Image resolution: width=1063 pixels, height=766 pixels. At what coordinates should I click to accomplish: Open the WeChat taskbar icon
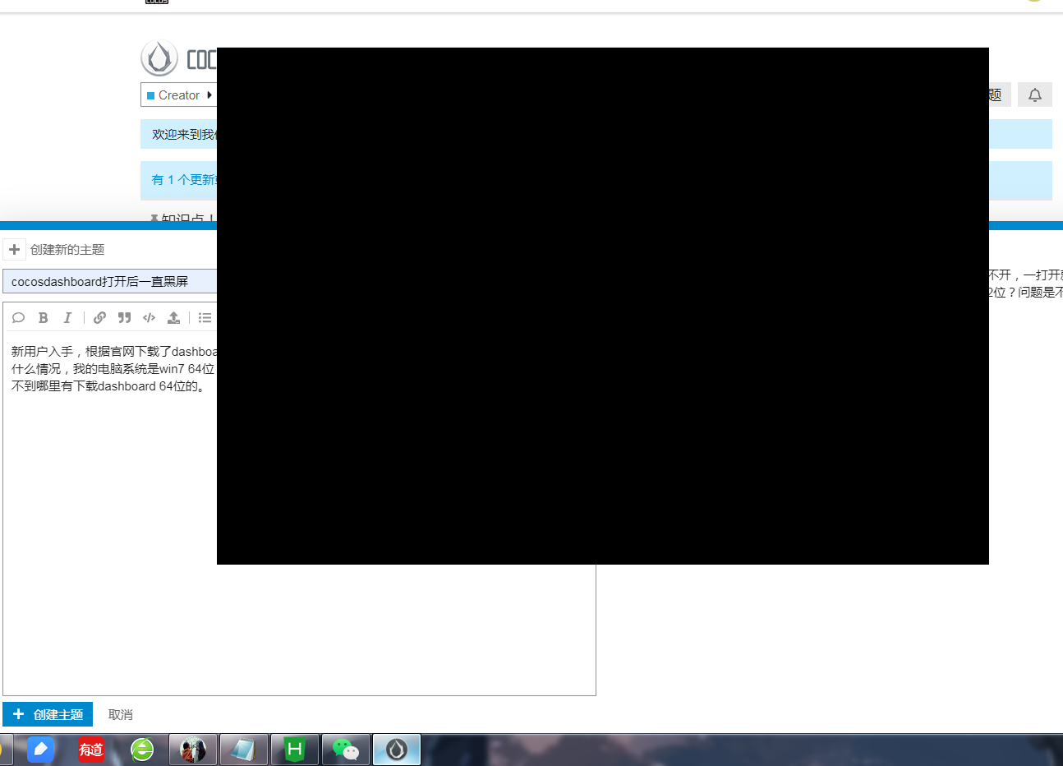click(x=346, y=750)
